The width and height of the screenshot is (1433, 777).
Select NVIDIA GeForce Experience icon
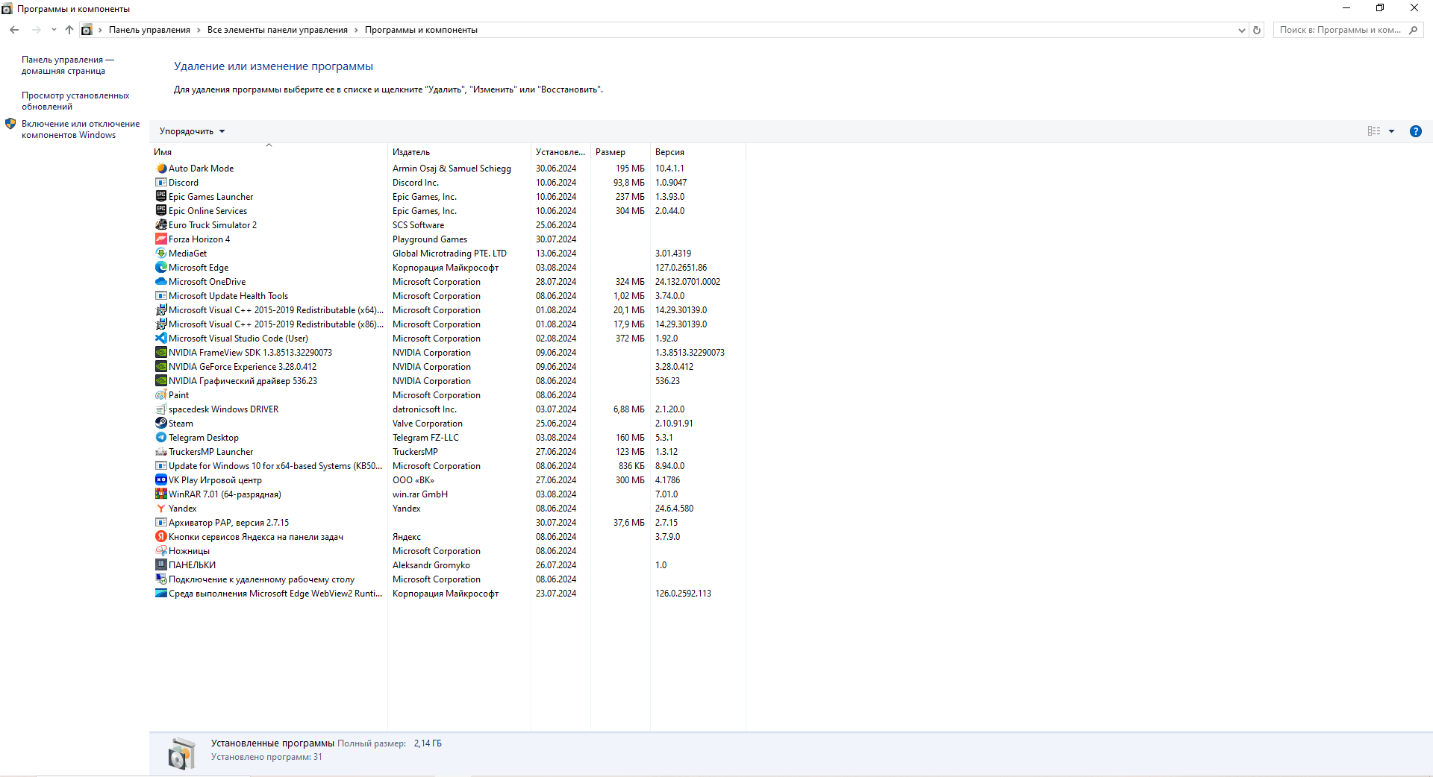[161, 367]
